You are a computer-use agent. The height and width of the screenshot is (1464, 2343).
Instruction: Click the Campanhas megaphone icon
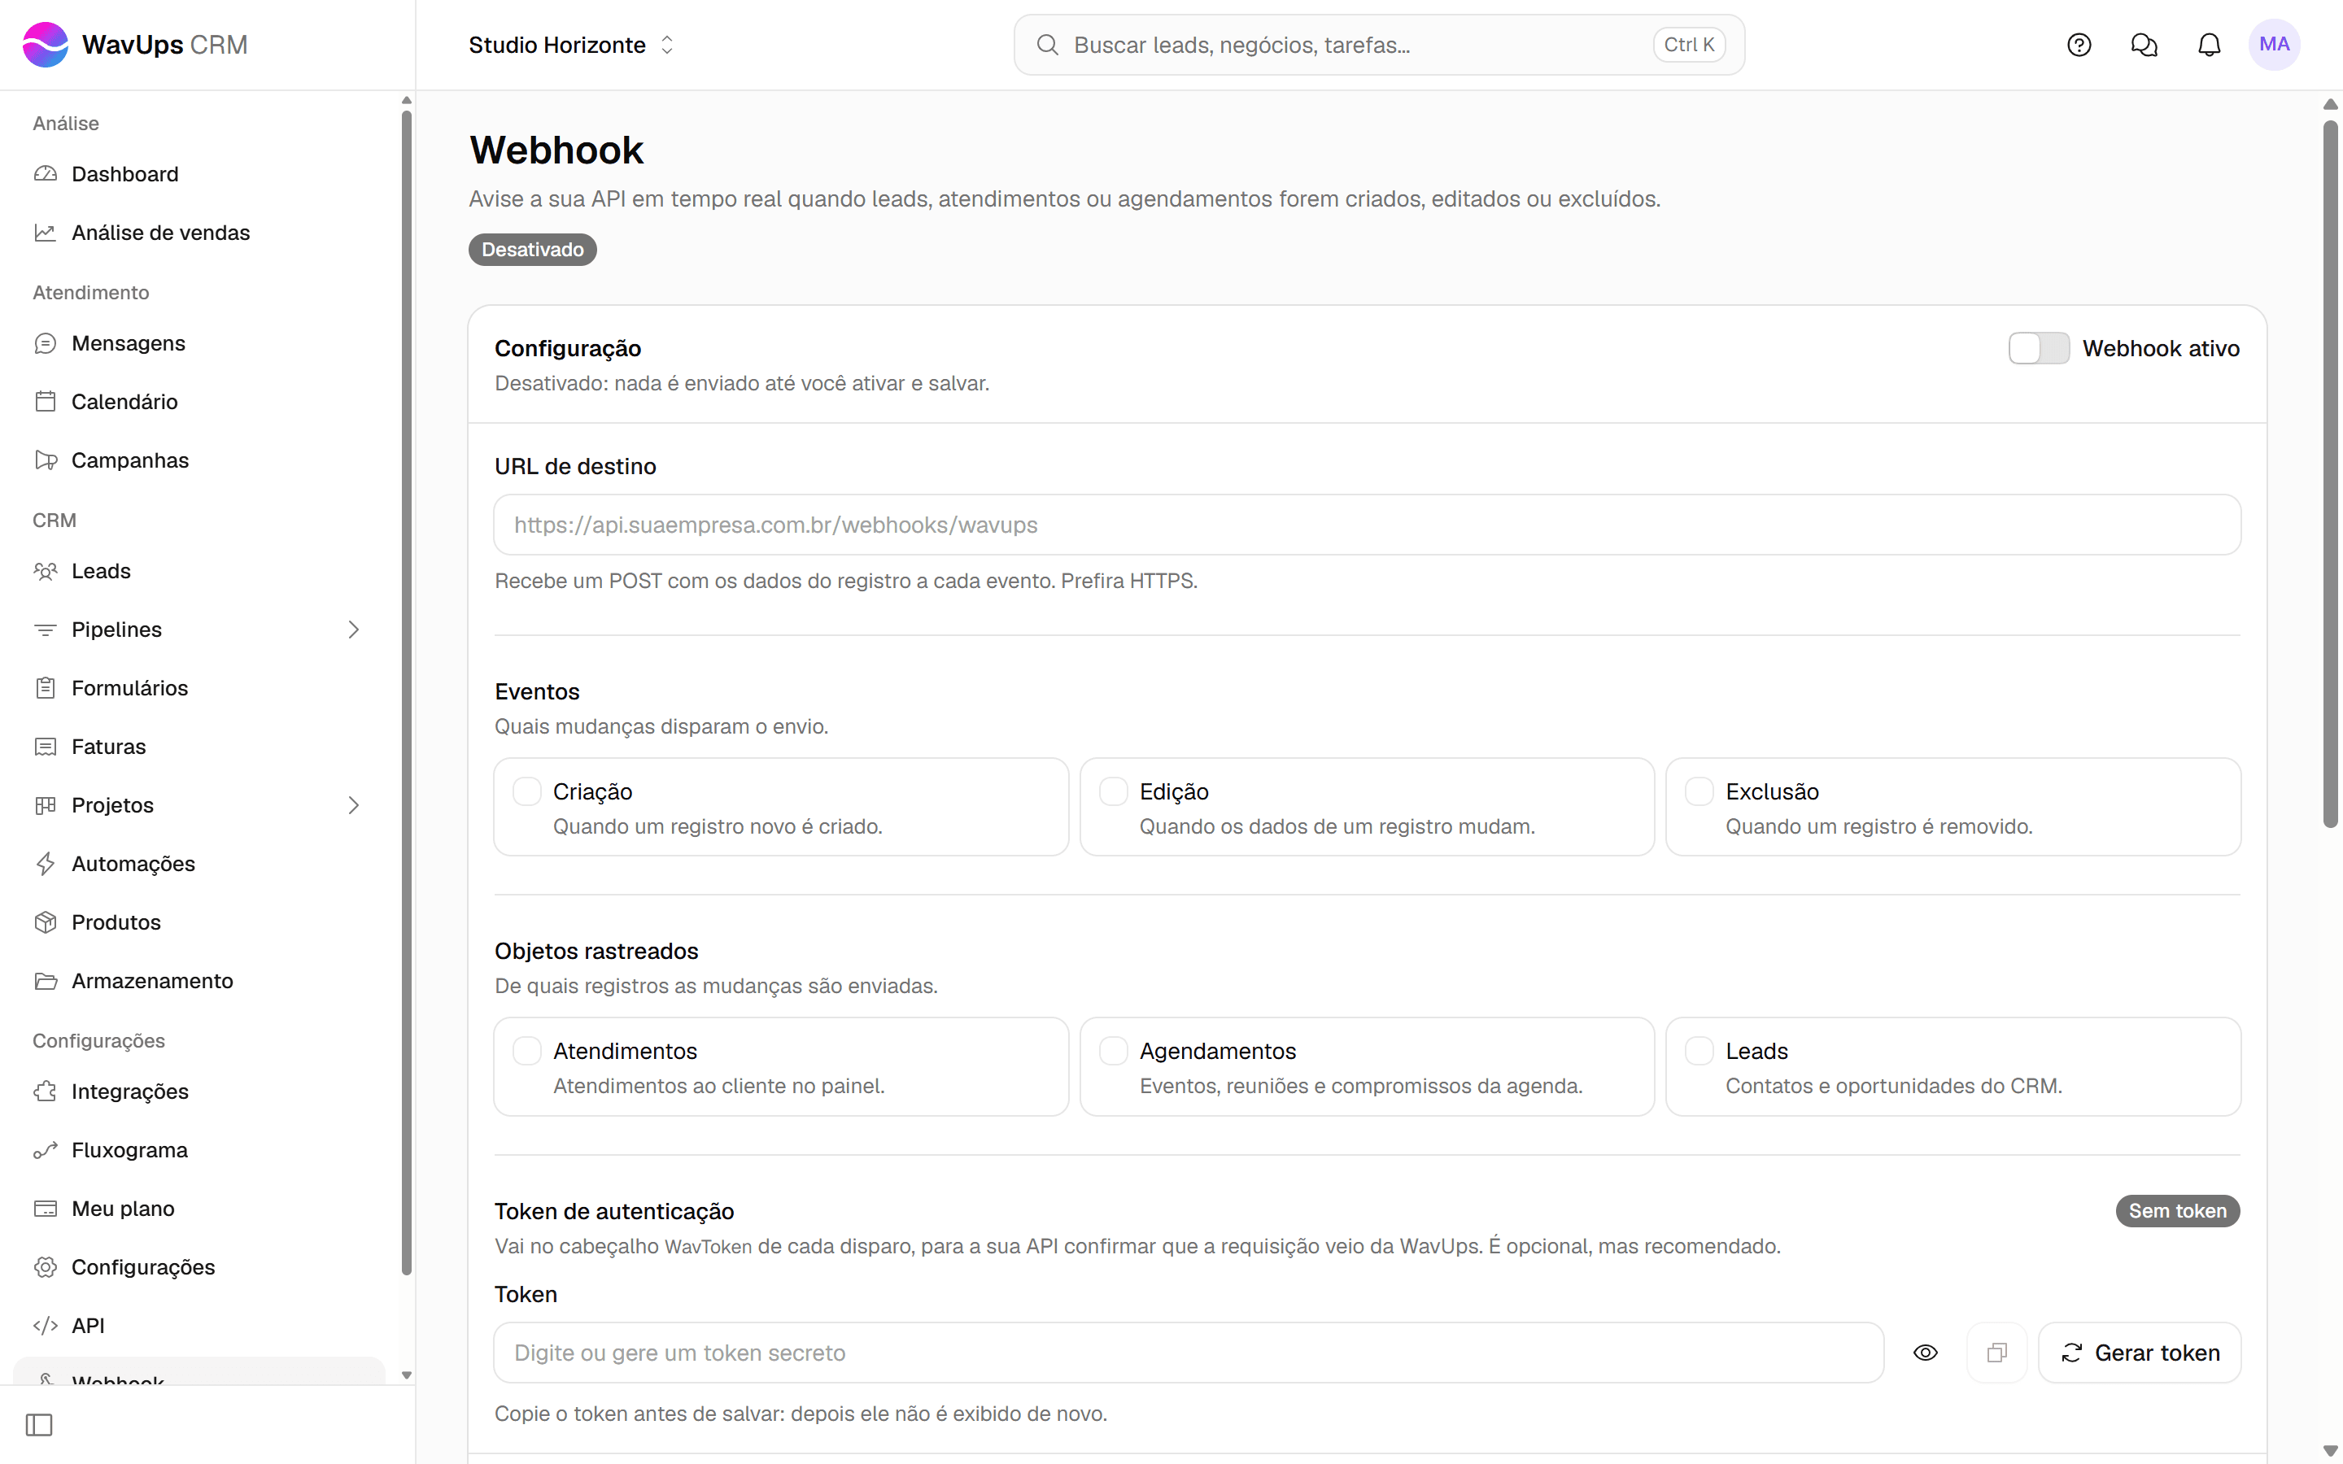point(46,460)
